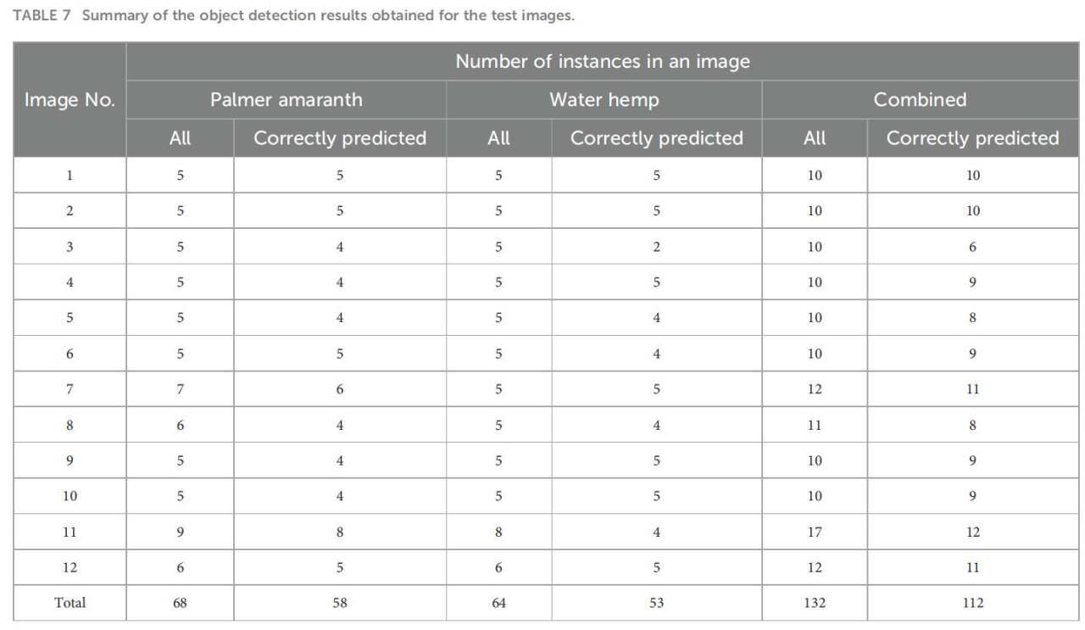Click the "Total" row label

click(70, 603)
